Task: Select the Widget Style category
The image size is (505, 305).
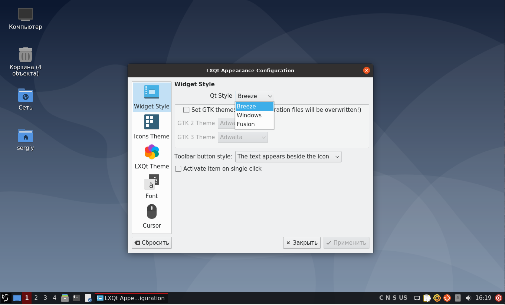Action: (152, 97)
